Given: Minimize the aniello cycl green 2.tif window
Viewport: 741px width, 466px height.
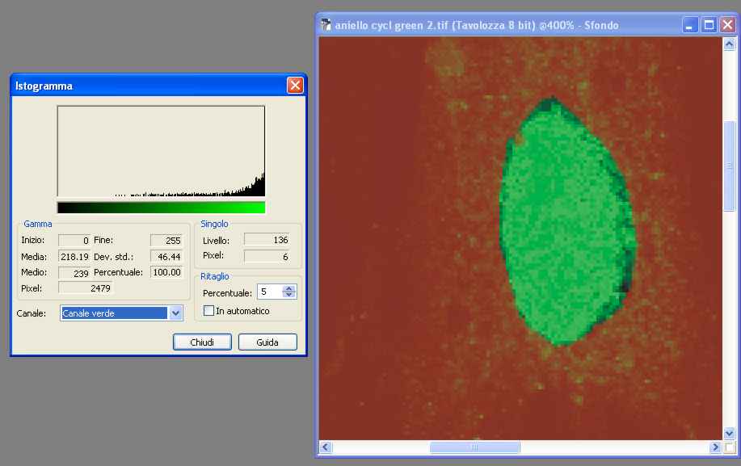Looking at the screenshot, I should [x=690, y=25].
